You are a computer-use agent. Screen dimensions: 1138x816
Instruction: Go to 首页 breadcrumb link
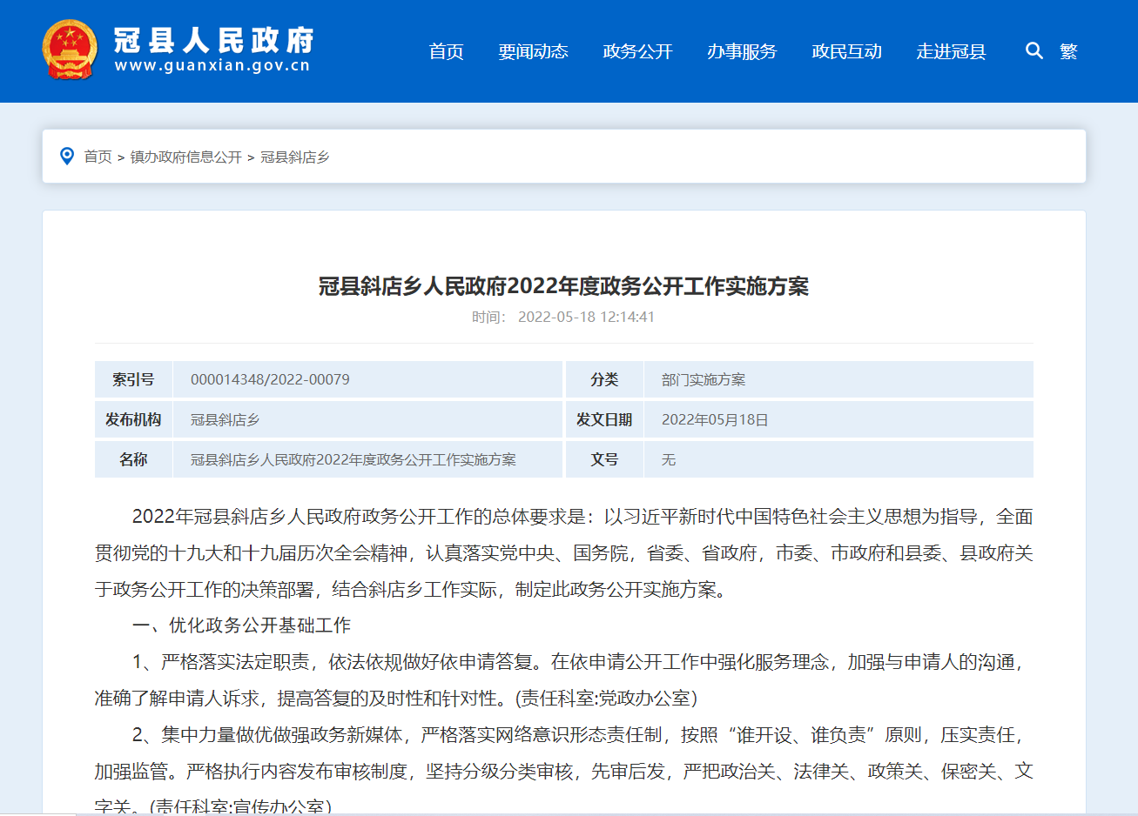[98, 157]
